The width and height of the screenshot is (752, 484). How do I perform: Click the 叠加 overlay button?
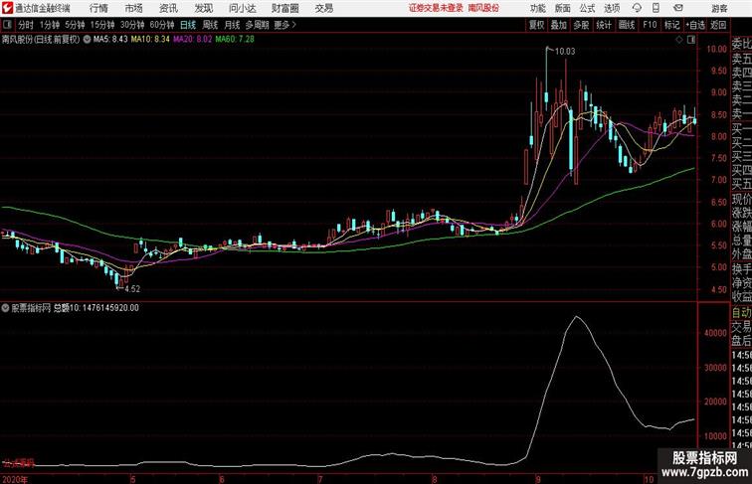tap(558, 25)
